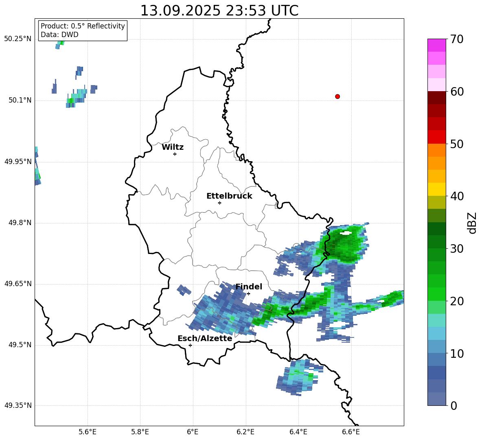Click the title 13.09.2025 23:53 UTC
Screen dimensions: 482x440
click(x=219, y=11)
